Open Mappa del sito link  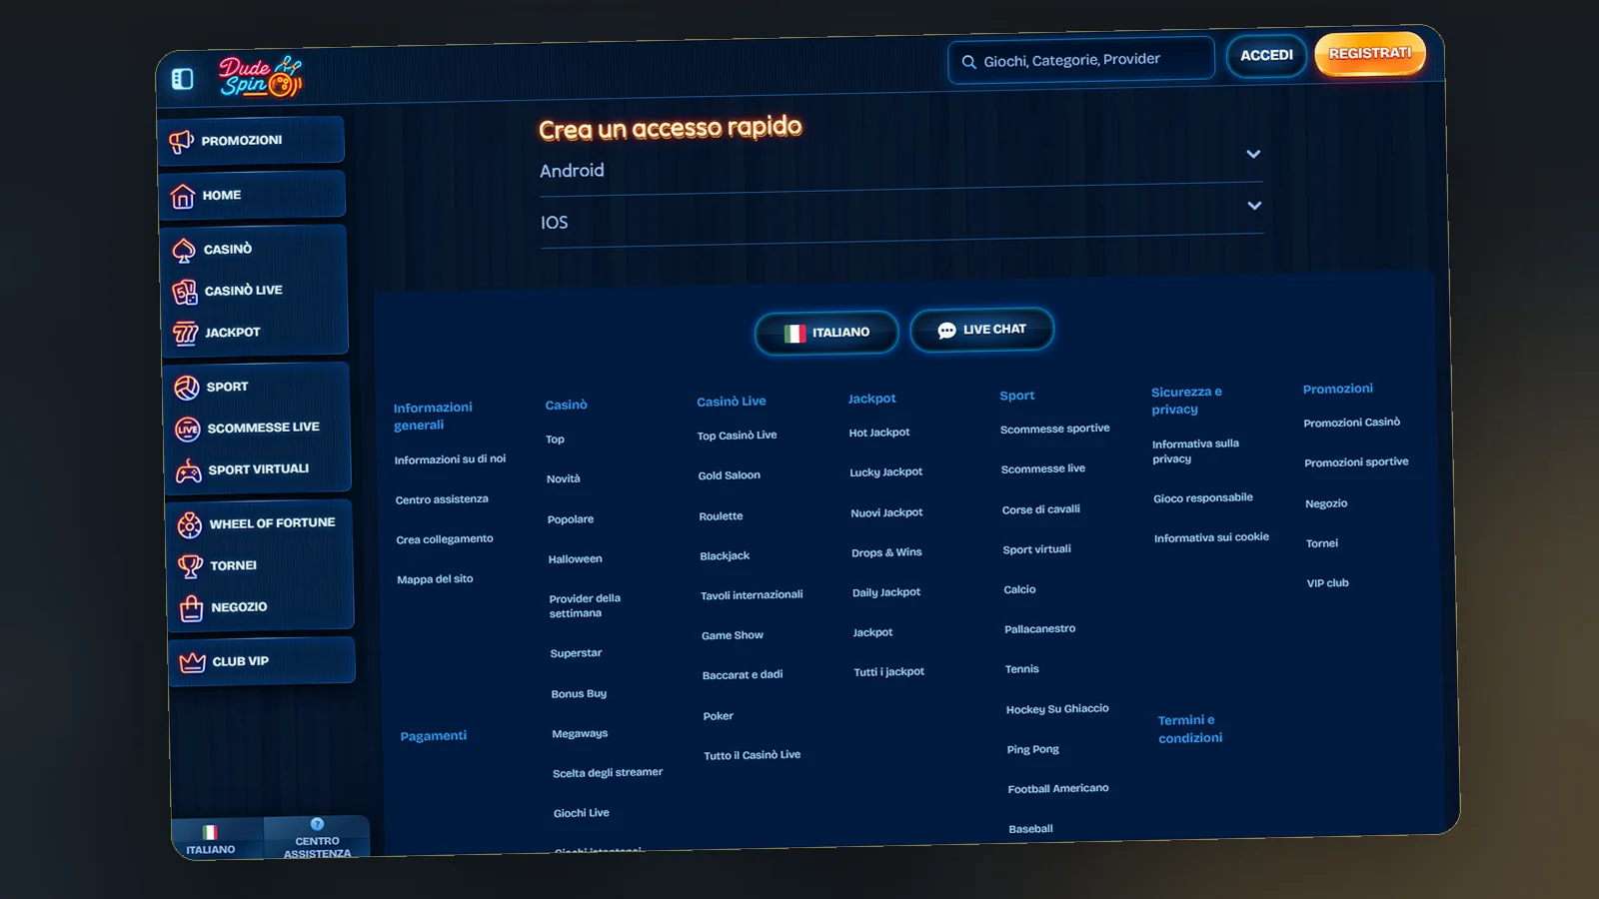pyautogui.click(x=435, y=579)
